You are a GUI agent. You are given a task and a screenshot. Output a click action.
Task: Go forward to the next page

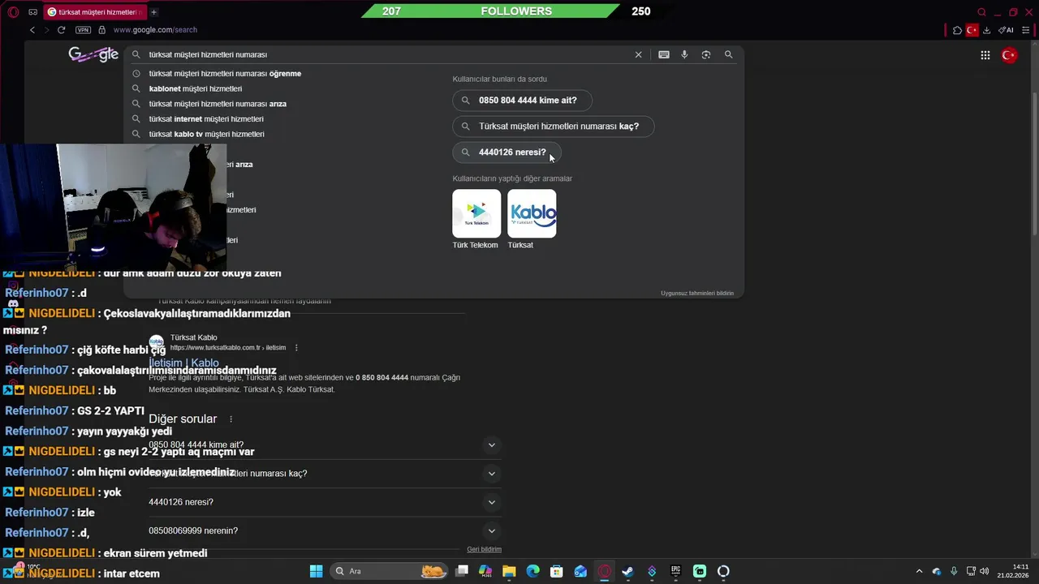coord(46,30)
